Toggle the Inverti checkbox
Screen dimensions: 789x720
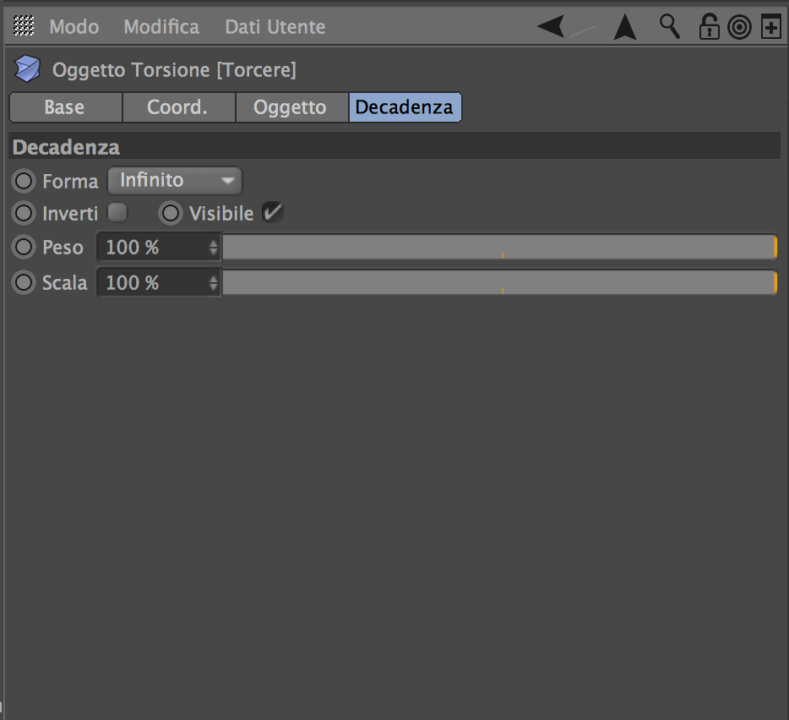tap(117, 212)
